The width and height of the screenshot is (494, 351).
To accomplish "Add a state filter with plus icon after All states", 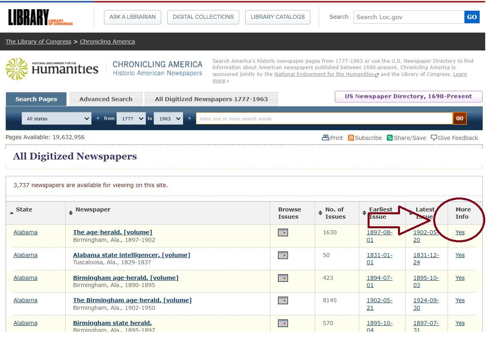I will tap(98, 118).
